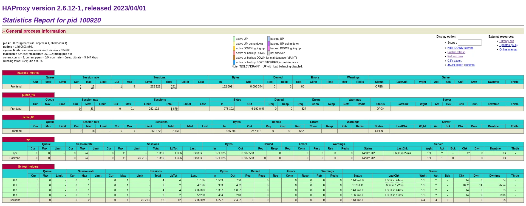Click the '6 190 045' bytes out cell
Screen dimensions: 526x206
[x=250, y=109]
